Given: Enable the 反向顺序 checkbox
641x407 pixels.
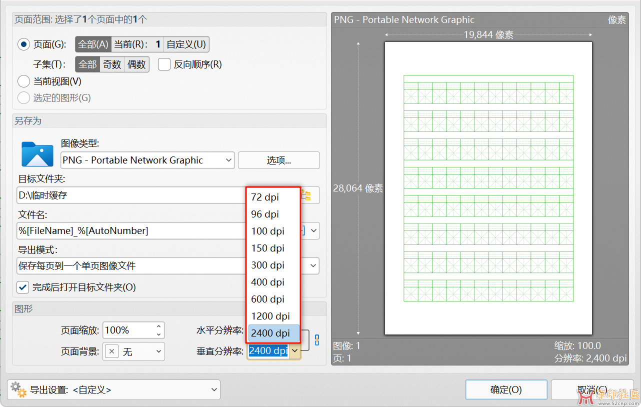Looking at the screenshot, I should click(164, 64).
